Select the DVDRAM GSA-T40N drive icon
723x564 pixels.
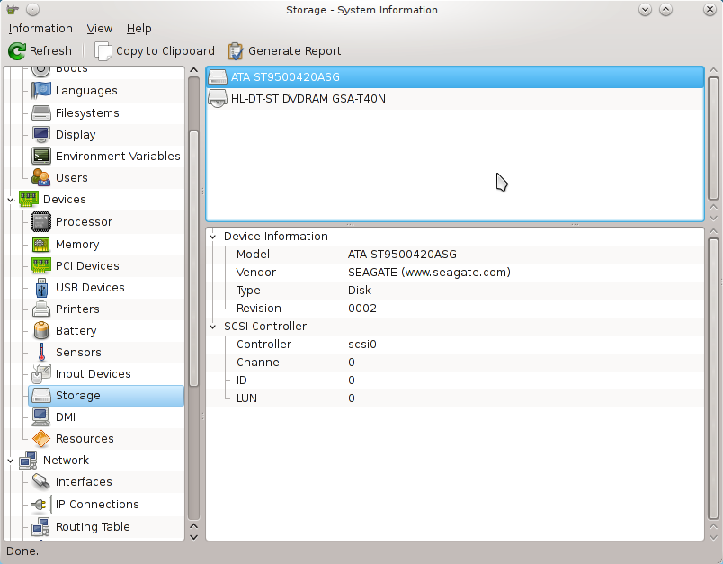(218, 99)
